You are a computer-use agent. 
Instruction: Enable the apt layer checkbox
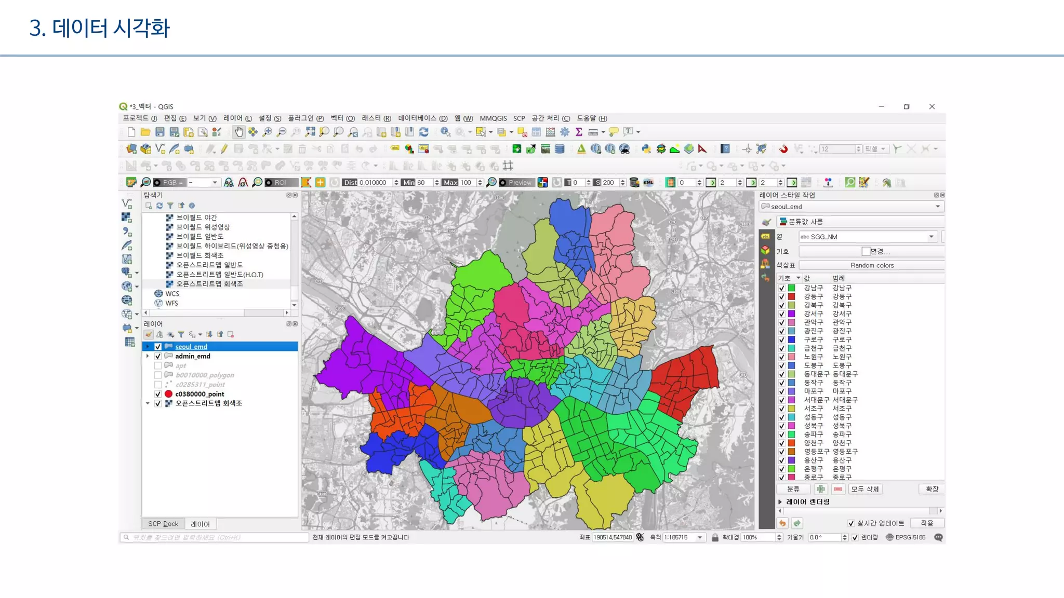pyautogui.click(x=158, y=365)
